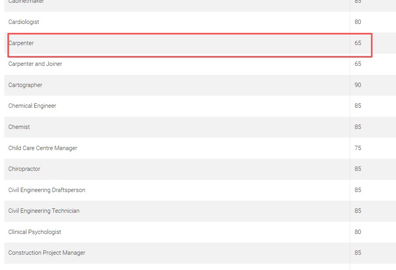The width and height of the screenshot is (396, 270).
Task: Click the 85 value beside Chemical Engineer
Action: pyautogui.click(x=358, y=106)
